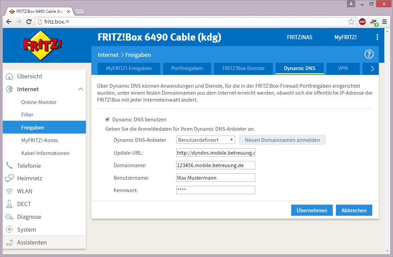Click the Chrome user profile icon

[351, 3]
